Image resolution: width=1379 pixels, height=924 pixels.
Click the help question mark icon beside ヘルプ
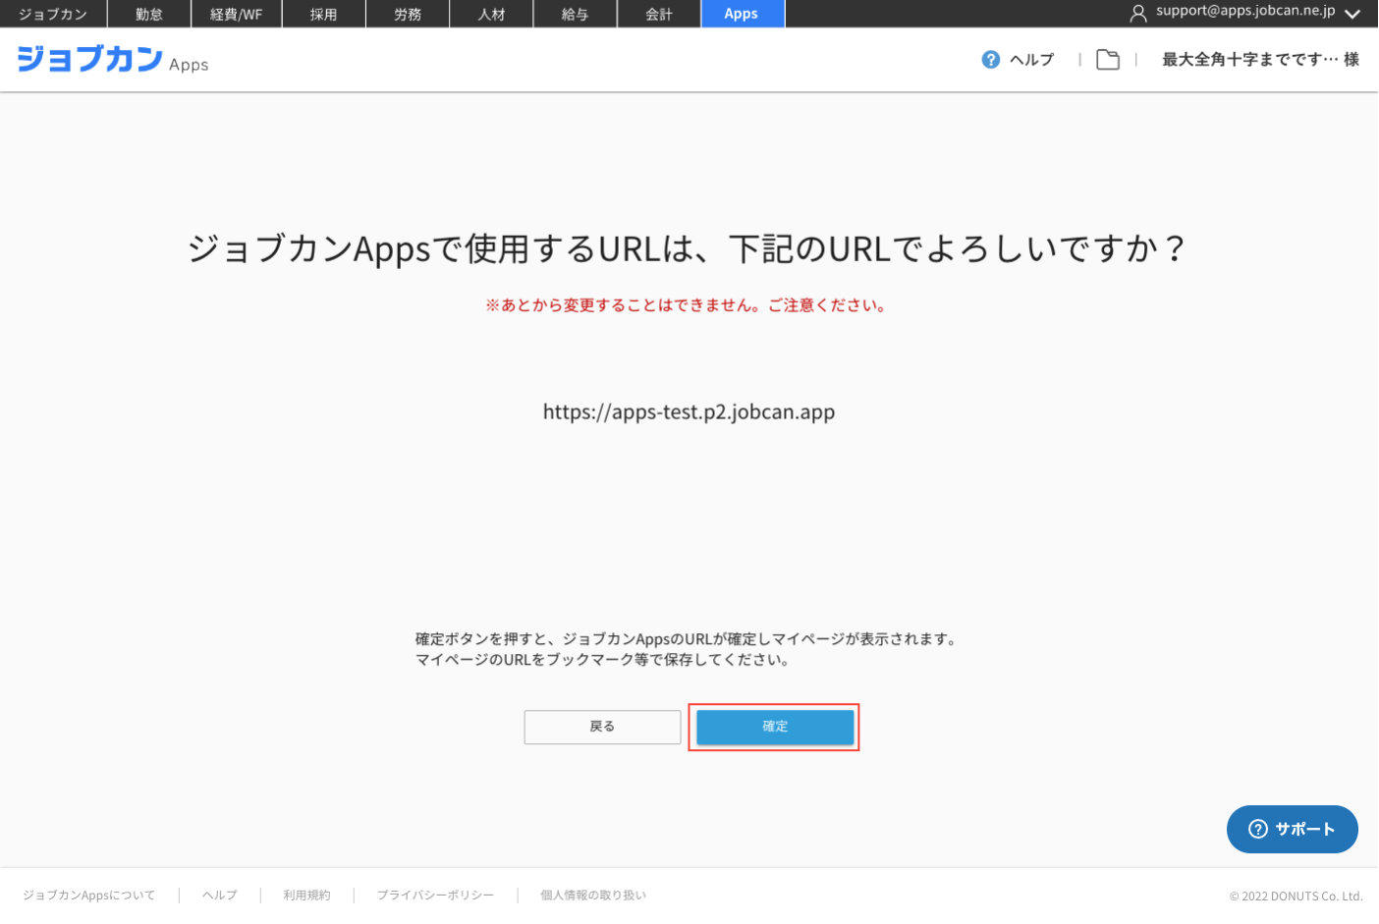989,59
